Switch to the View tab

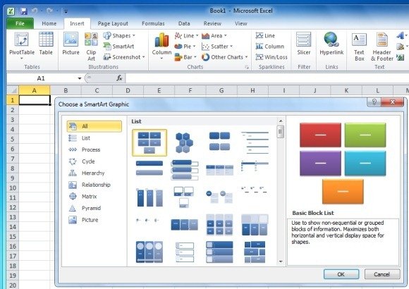(x=240, y=23)
